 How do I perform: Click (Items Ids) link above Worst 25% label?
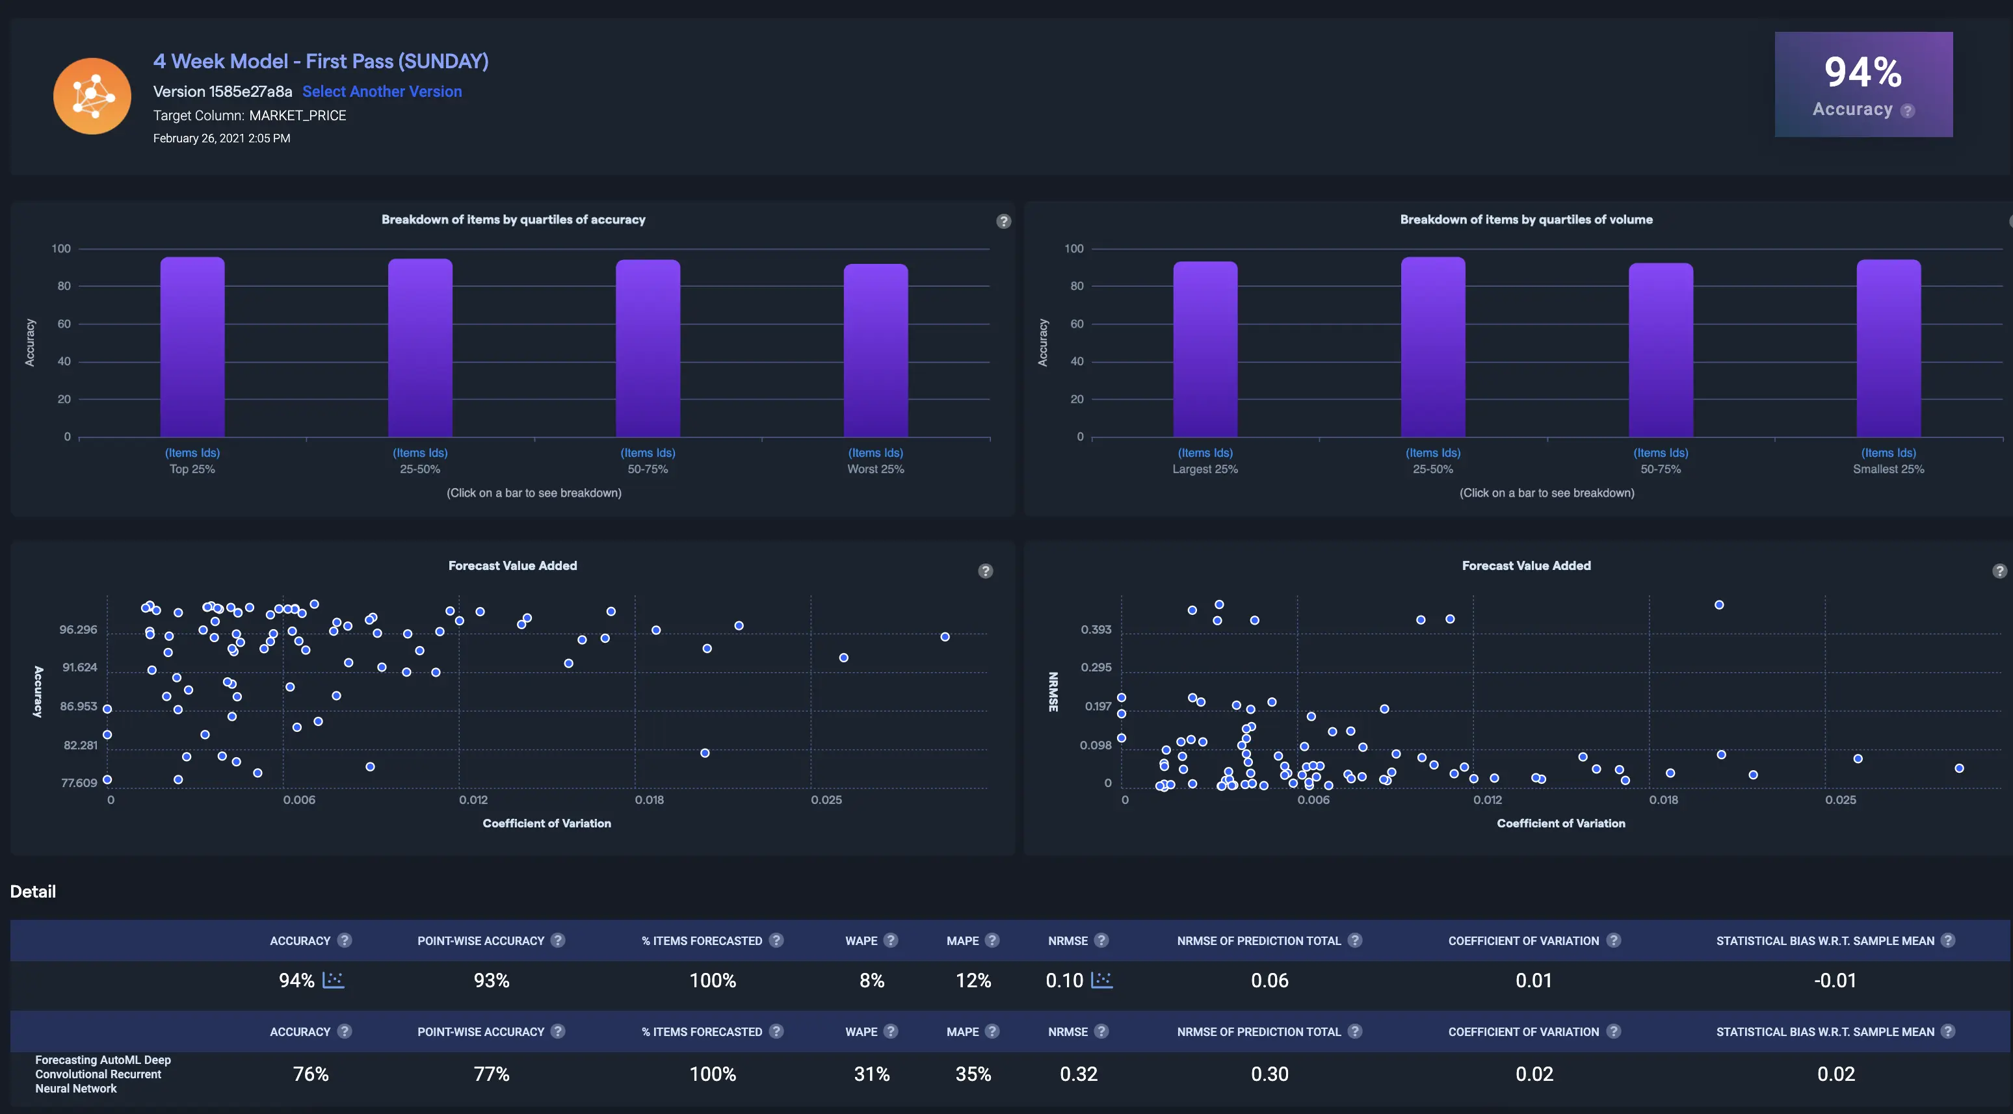click(876, 453)
